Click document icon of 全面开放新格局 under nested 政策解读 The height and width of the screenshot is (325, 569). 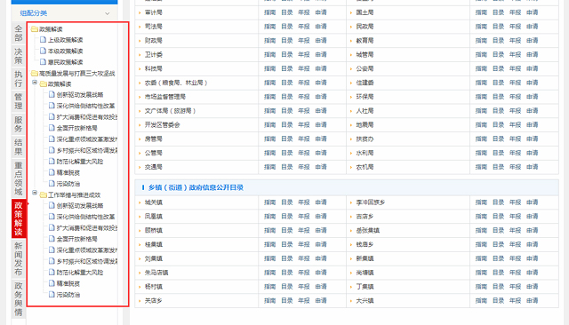[x=52, y=128]
